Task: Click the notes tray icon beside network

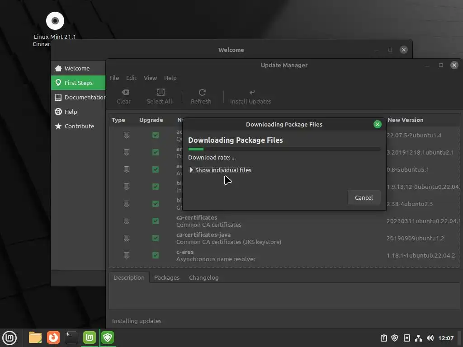Action: [x=406, y=338]
